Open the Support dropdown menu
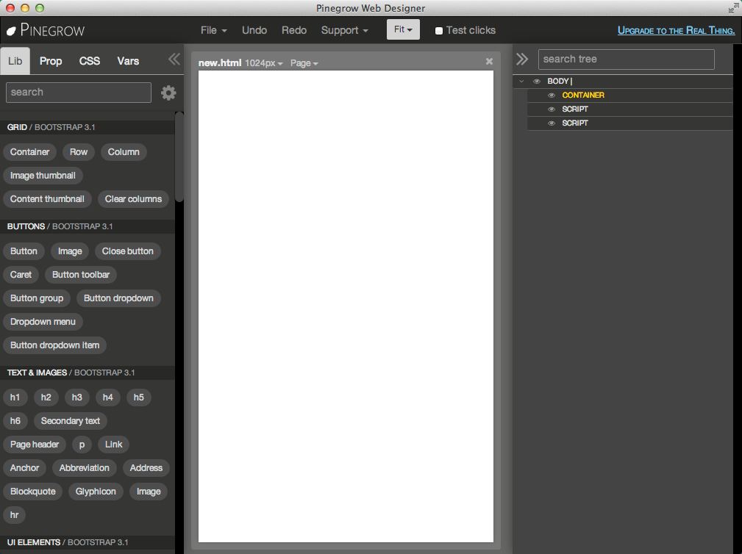 pos(344,30)
